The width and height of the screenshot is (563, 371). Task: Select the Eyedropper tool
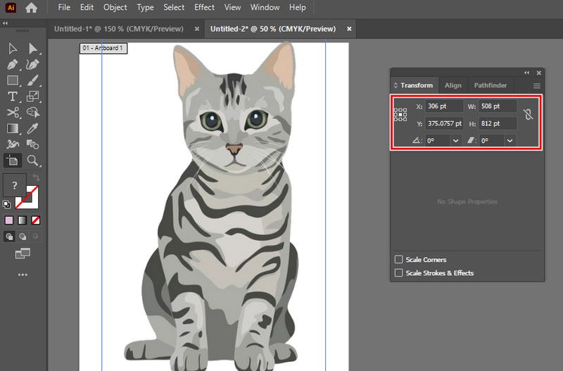coord(33,128)
